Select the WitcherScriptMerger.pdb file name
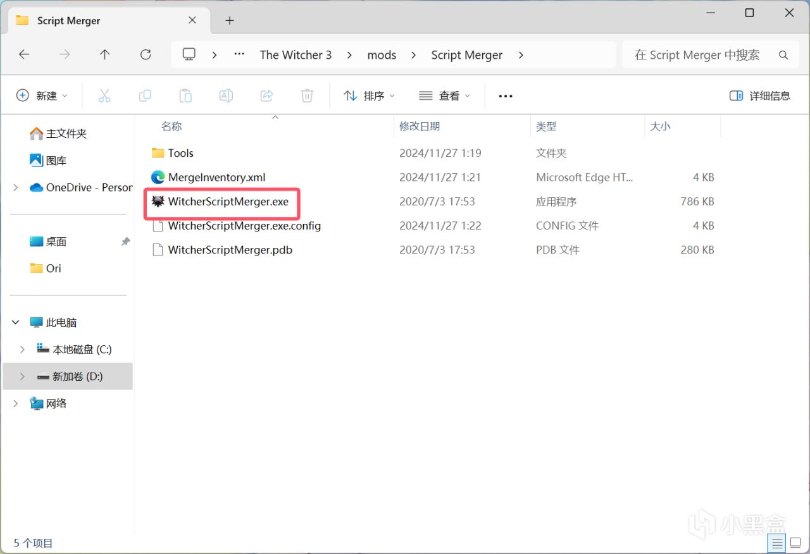 pyautogui.click(x=230, y=250)
